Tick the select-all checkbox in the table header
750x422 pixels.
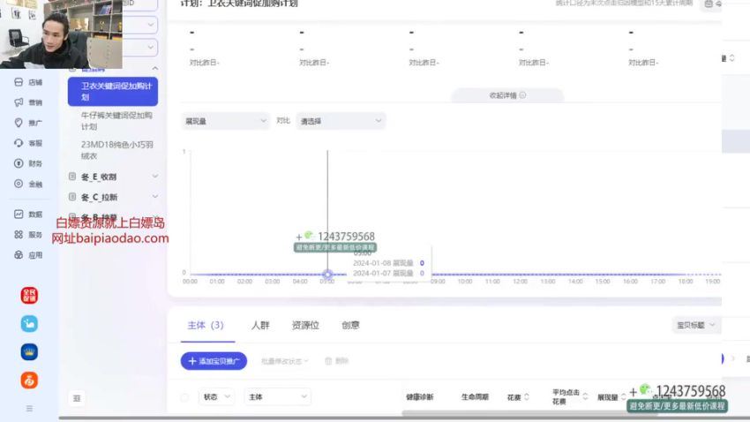point(184,397)
